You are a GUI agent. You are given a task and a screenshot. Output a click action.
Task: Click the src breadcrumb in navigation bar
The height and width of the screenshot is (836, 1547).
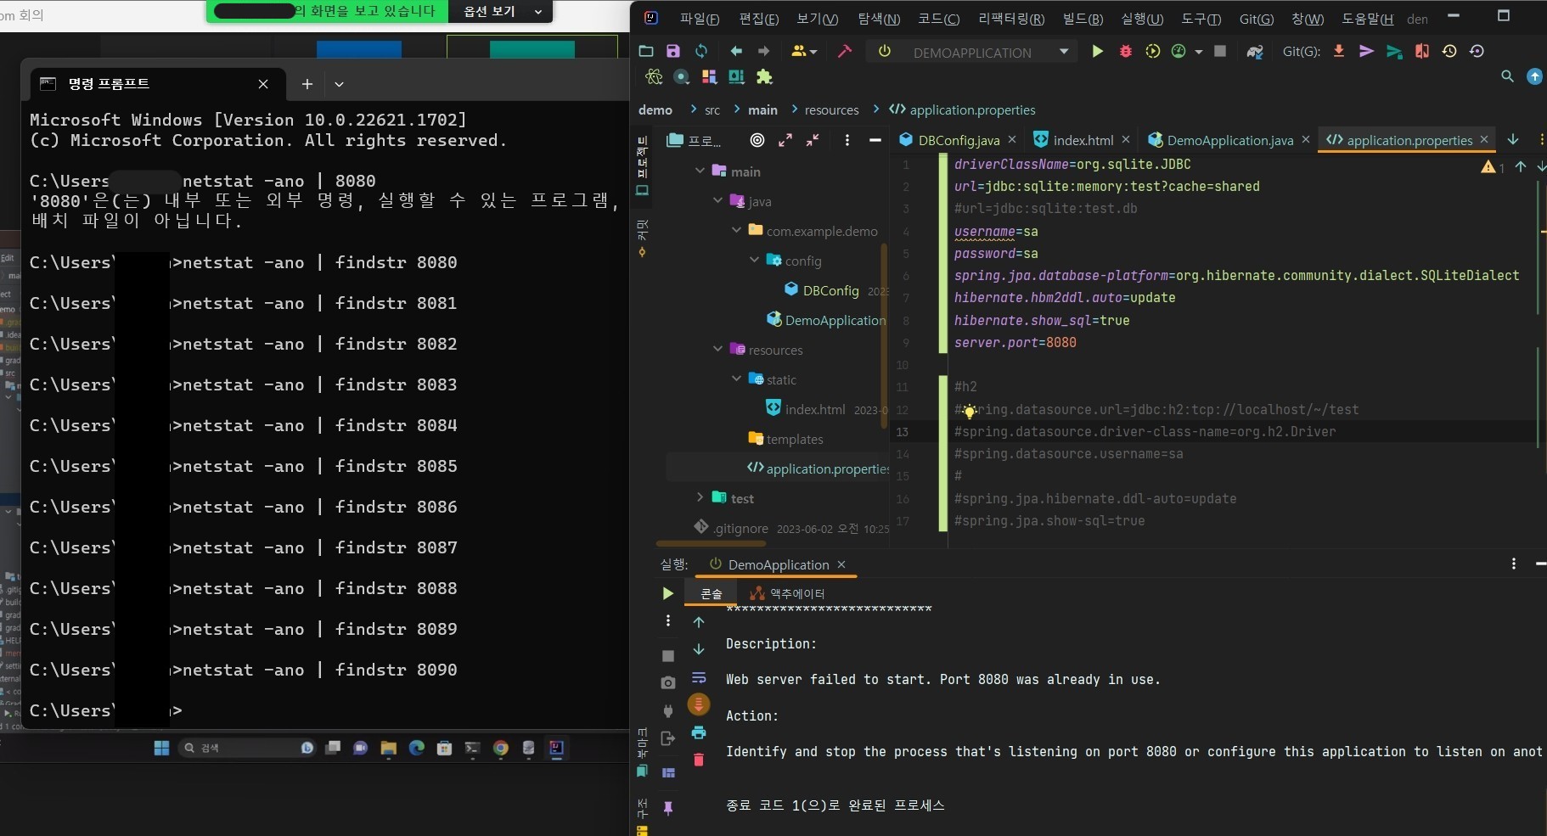click(712, 109)
